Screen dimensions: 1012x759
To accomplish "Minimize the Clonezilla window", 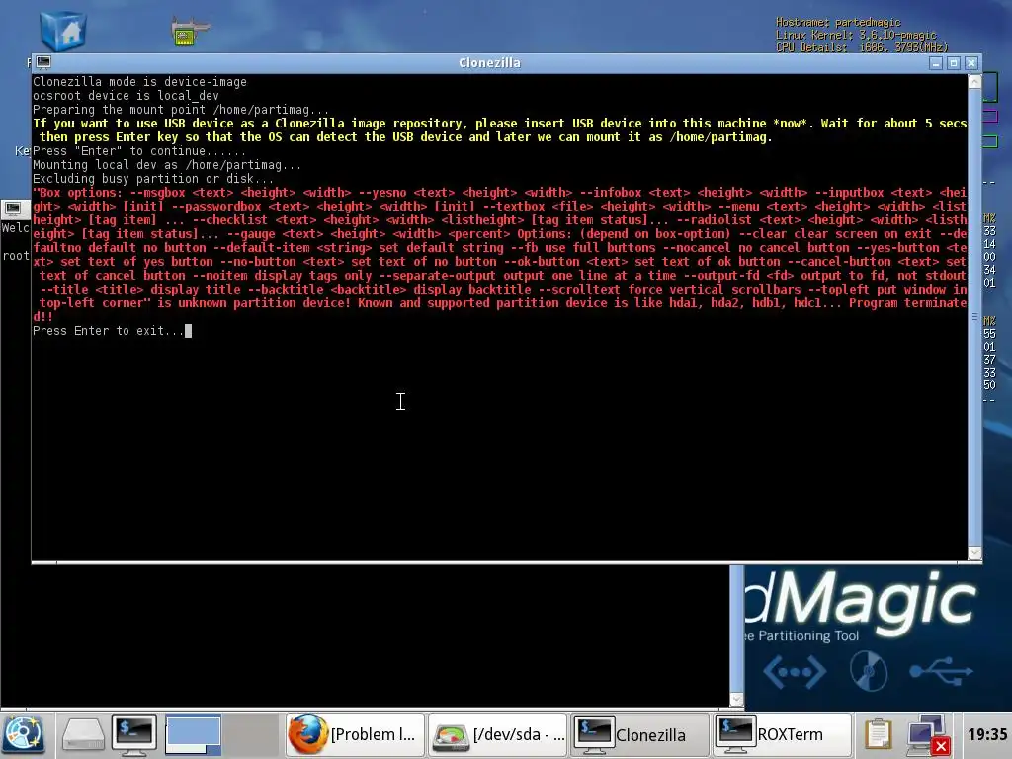I will click(936, 63).
